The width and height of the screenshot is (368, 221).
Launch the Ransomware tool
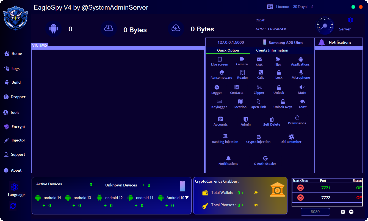tap(221, 74)
